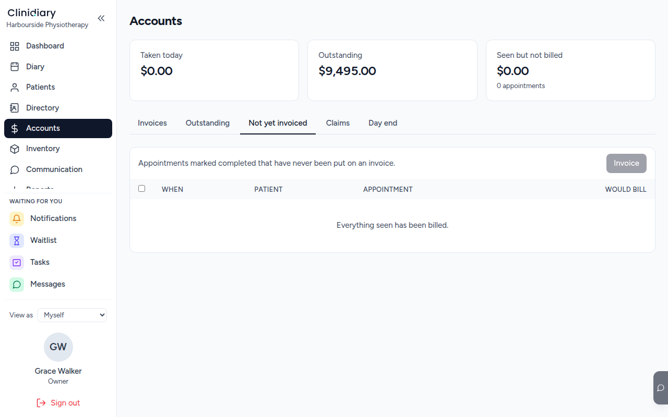Click the Harbourside Physiotherapy clinic name
This screenshot has height=417, width=668.
coord(47,24)
